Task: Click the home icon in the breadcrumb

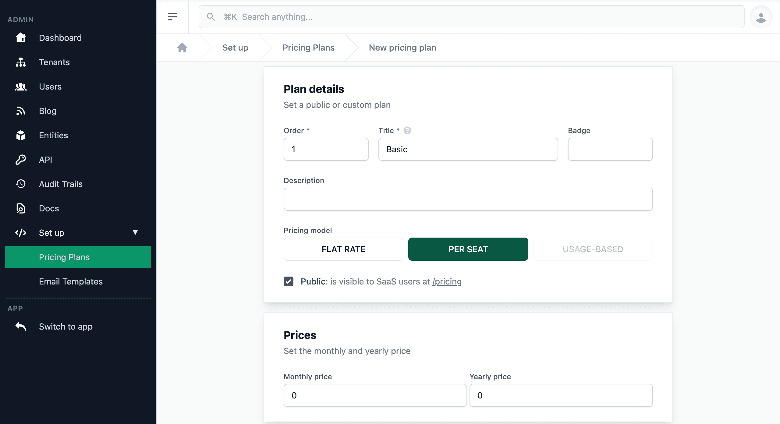Action: pos(182,48)
